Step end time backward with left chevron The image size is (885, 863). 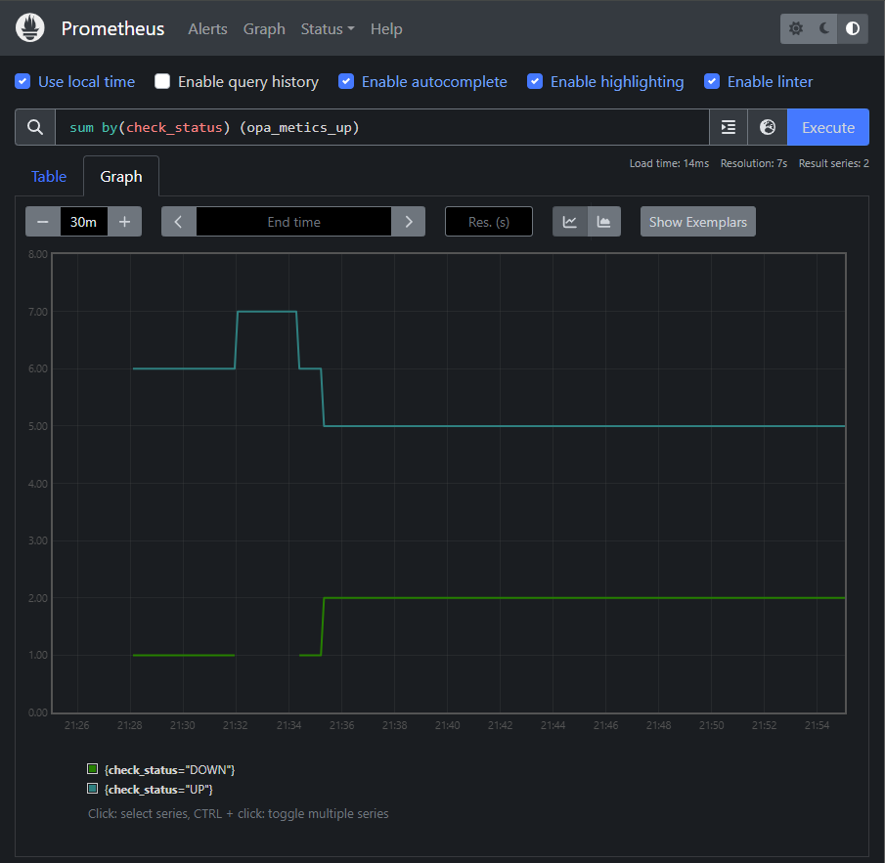point(178,221)
